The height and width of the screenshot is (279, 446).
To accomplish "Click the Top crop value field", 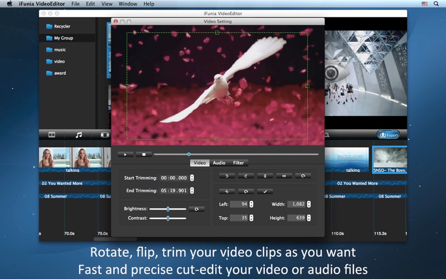I will coord(239,218).
